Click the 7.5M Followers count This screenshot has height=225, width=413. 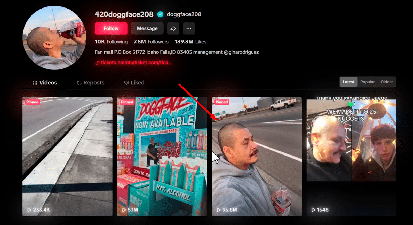pyautogui.click(x=151, y=42)
